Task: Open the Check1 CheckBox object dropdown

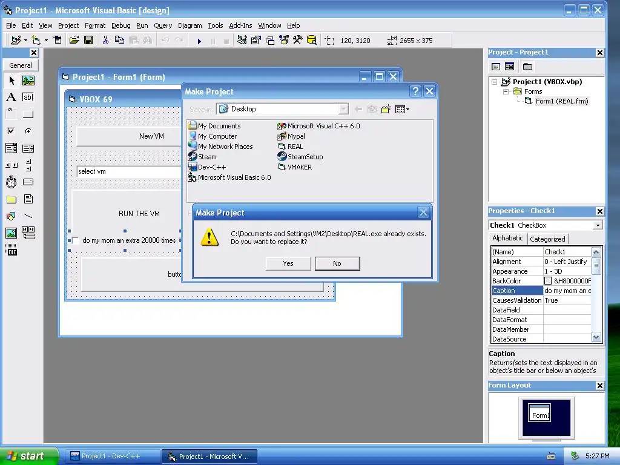Action: (598, 225)
